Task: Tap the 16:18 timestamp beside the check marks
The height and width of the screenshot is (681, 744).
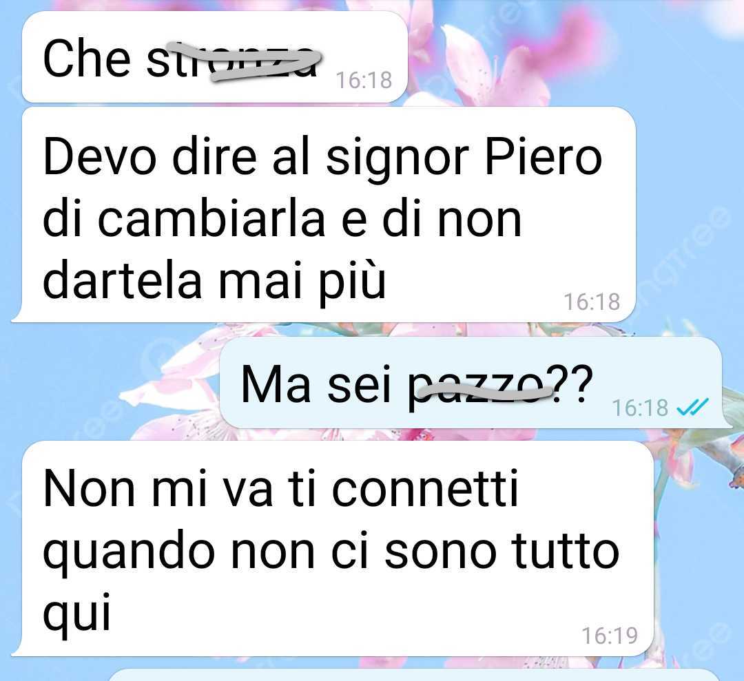Action: tap(640, 408)
